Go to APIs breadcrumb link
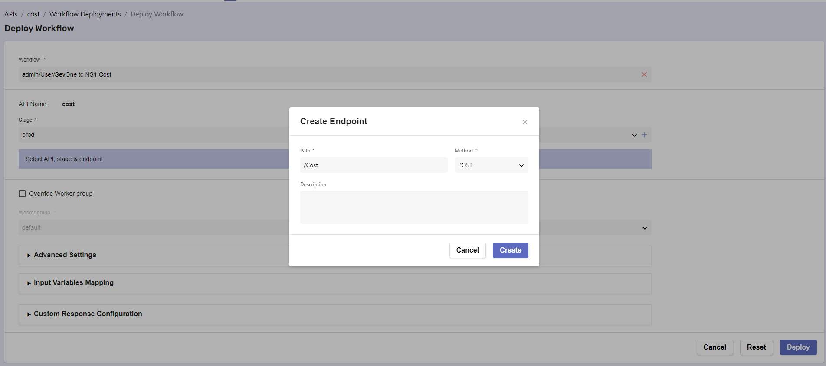Image resolution: width=826 pixels, height=366 pixels. (11, 14)
